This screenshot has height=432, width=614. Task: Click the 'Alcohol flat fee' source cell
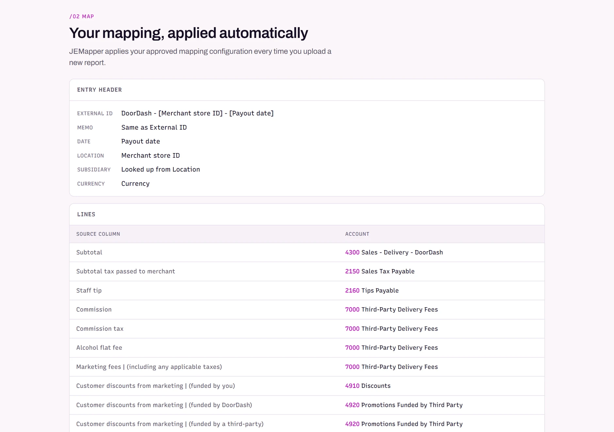[99, 348]
